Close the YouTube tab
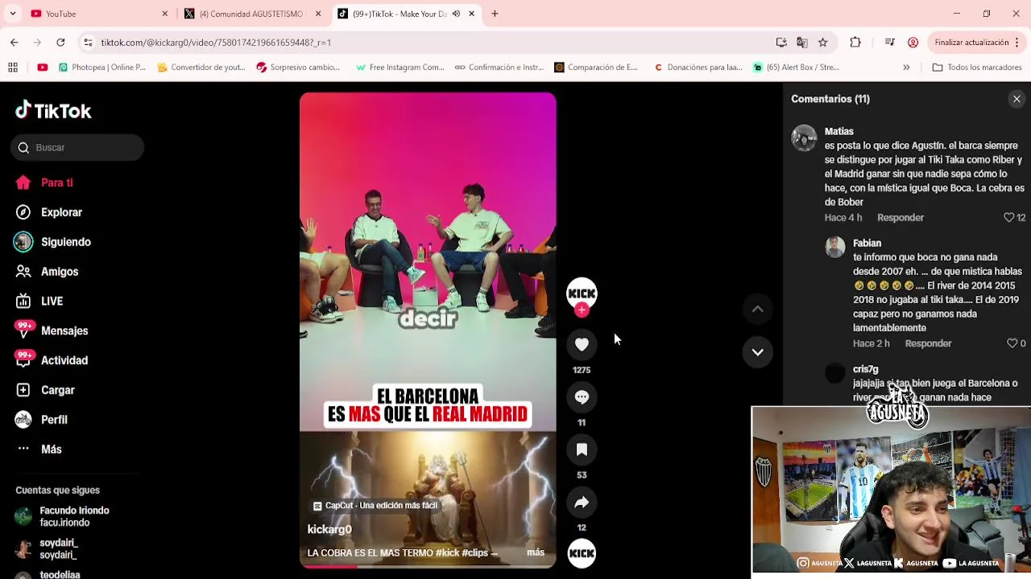Image resolution: width=1031 pixels, height=579 pixels. coord(164,14)
